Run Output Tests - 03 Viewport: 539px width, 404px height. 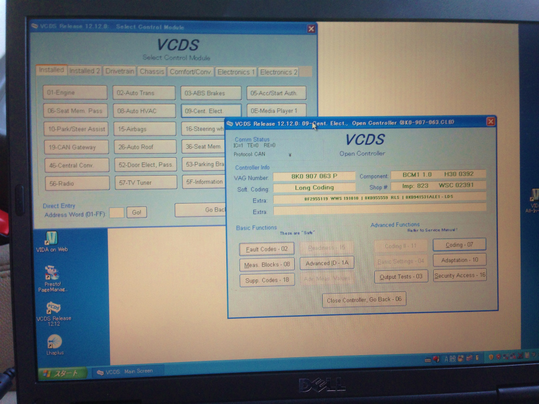pos(401,277)
